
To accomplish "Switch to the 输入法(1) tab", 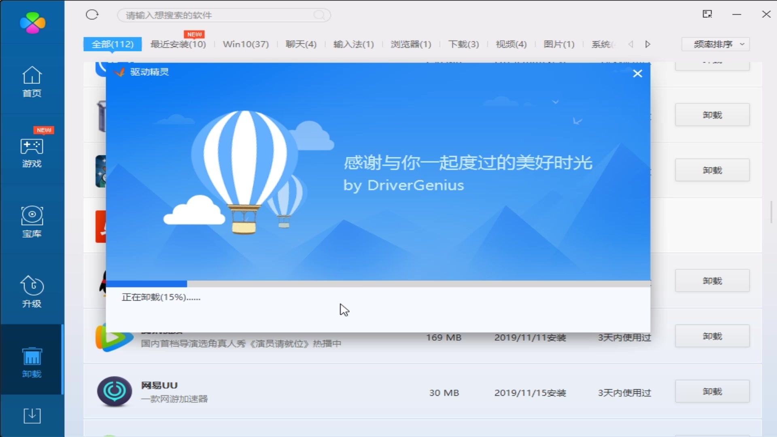I will point(354,44).
